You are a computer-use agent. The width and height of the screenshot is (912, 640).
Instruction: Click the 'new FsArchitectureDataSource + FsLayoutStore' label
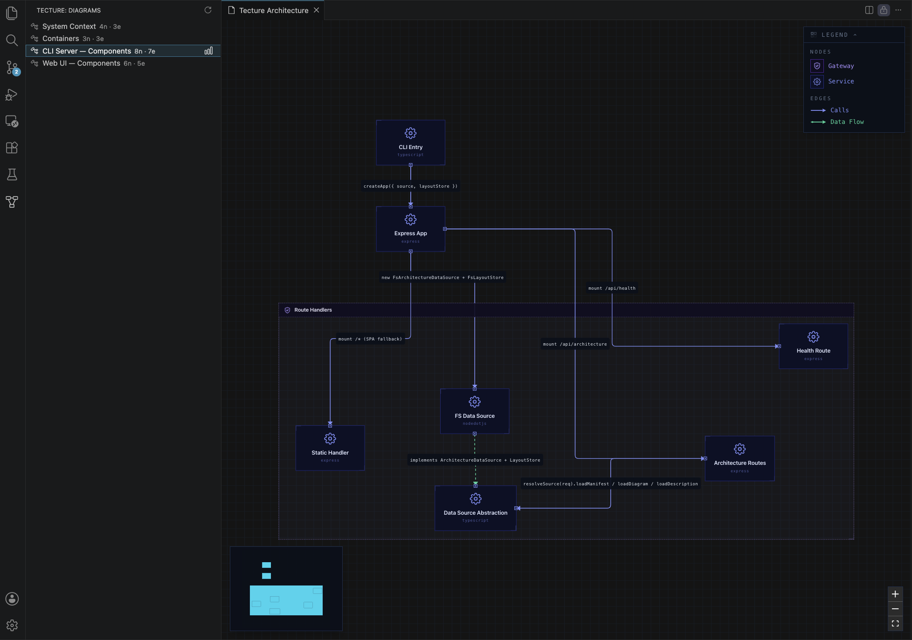[x=442, y=278]
